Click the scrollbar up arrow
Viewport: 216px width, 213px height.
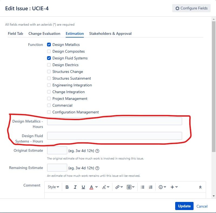[214, 19]
